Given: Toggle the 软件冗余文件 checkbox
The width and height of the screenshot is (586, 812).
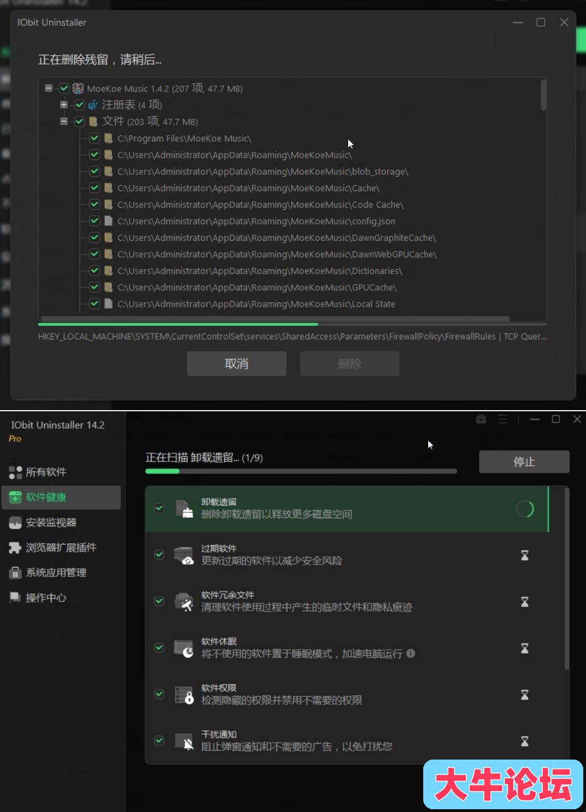Looking at the screenshot, I should click(159, 601).
